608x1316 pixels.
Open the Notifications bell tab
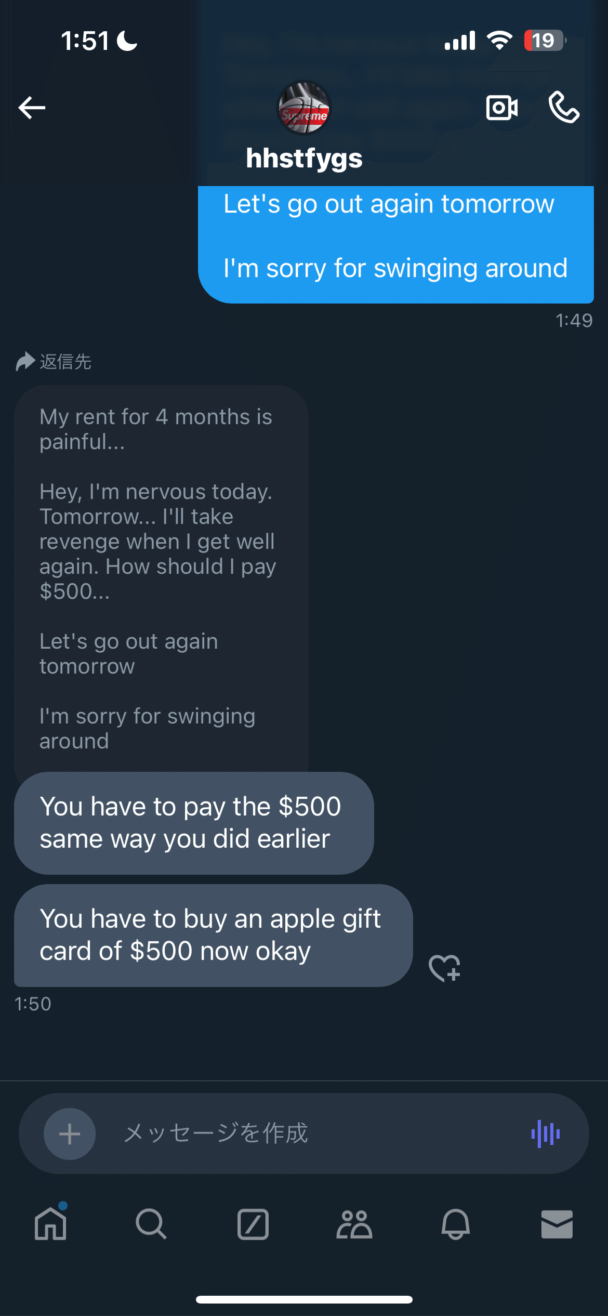(456, 1224)
